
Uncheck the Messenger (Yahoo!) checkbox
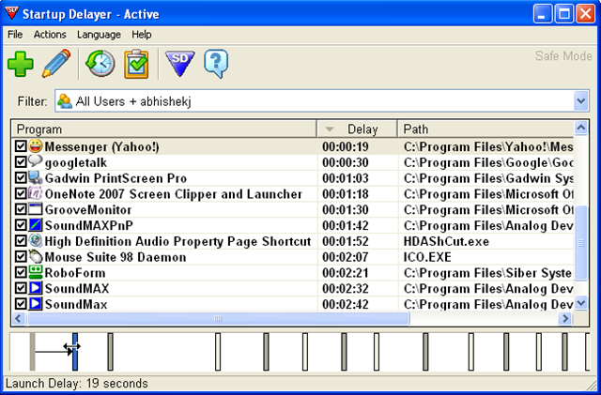(x=21, y=146)
